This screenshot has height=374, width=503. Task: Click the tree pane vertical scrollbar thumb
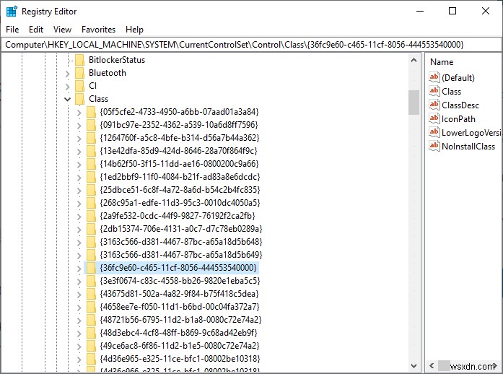414,103
